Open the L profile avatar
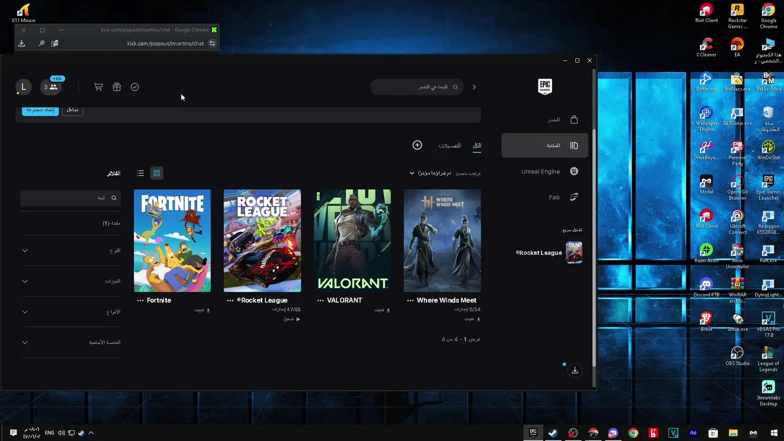Screen dimensions: 784x441 coord(23,87)
